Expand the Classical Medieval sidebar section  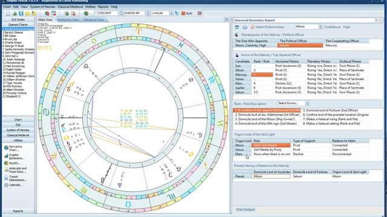(18, 135)
